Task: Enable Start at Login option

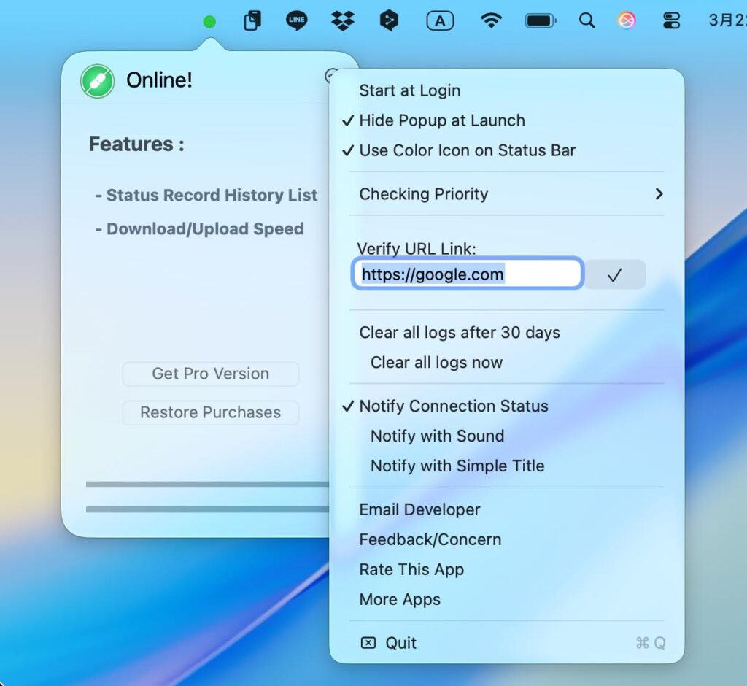Action: 409,90
